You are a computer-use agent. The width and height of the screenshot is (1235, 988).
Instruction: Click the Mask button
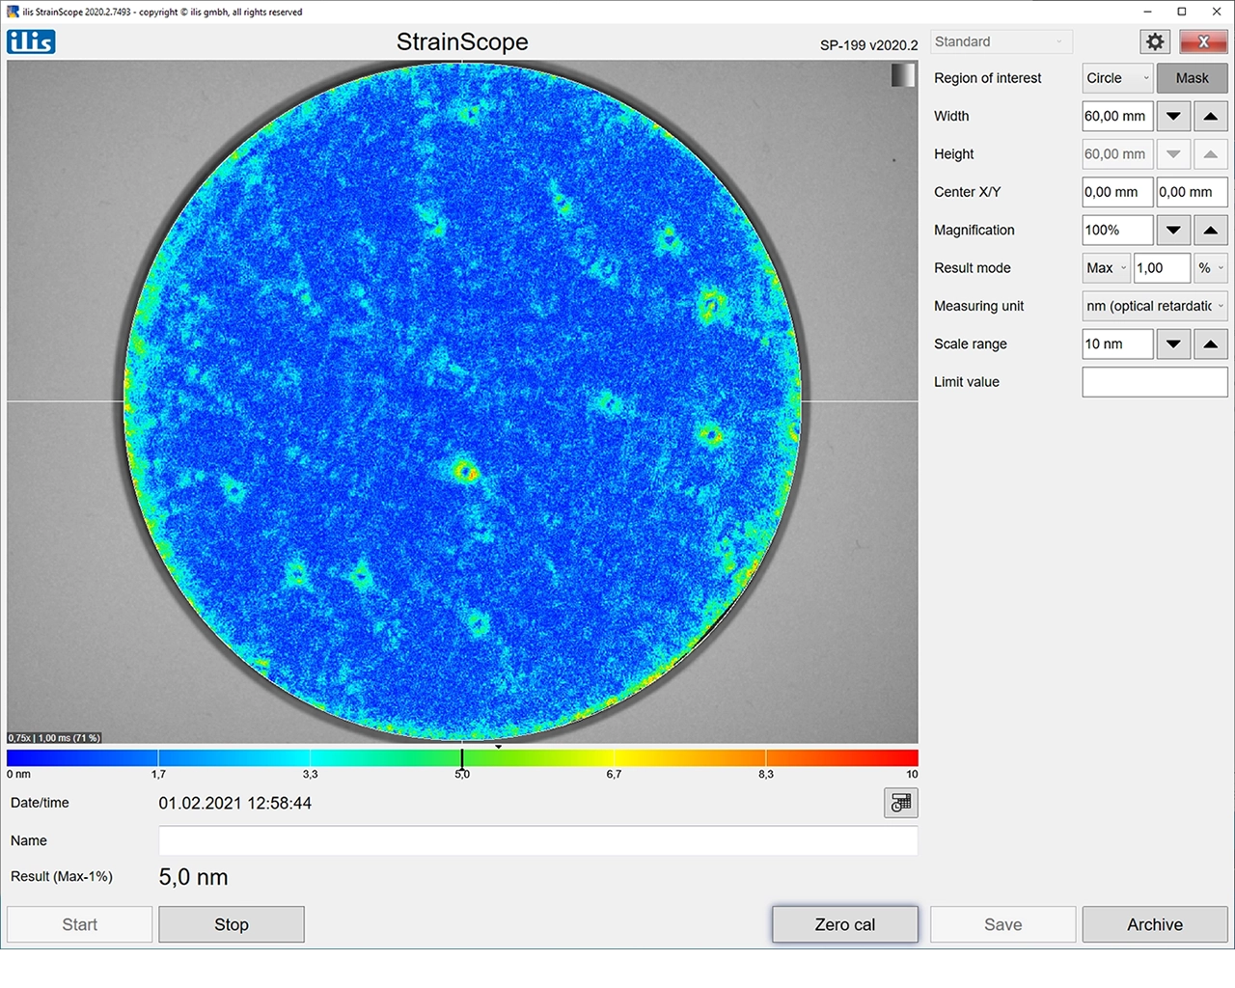coord(1192,78)
